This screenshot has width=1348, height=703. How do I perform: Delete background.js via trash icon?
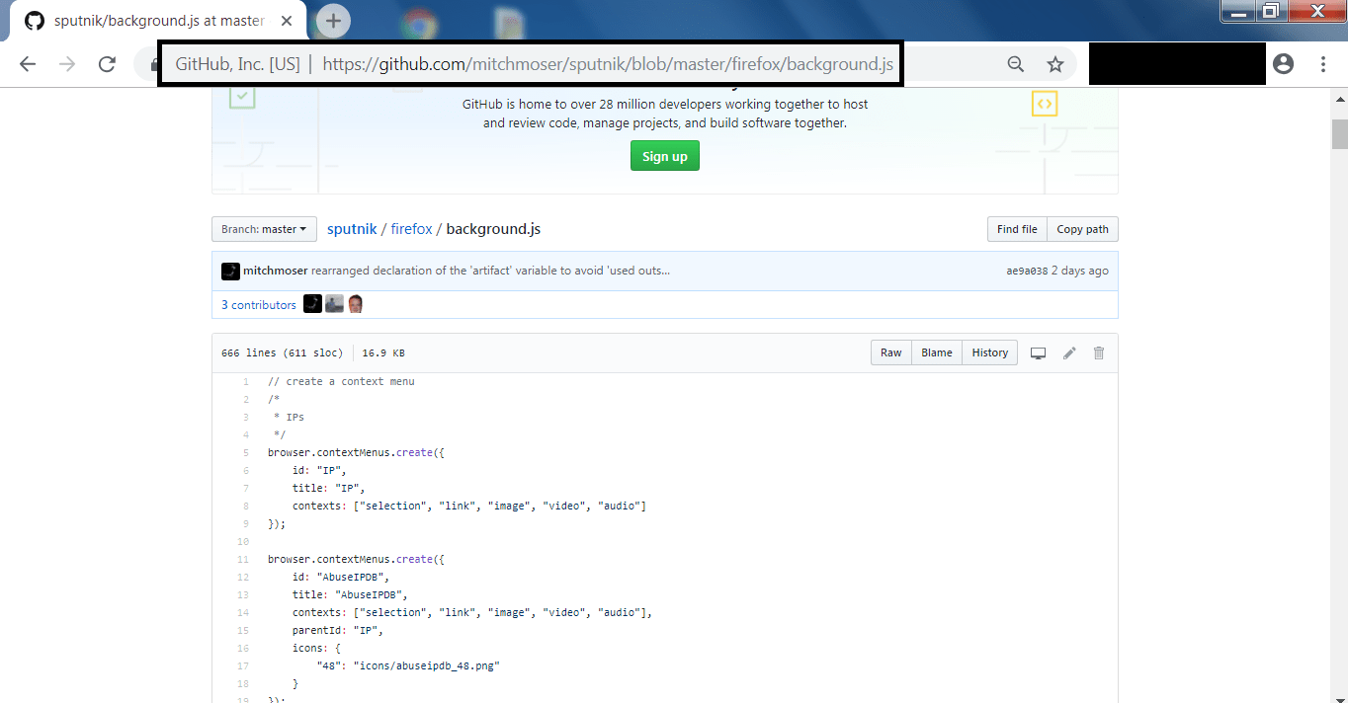1098,352
